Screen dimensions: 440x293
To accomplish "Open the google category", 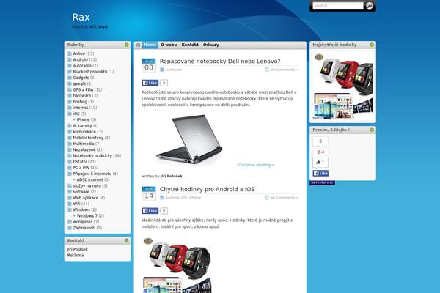I will pos(79,84).
